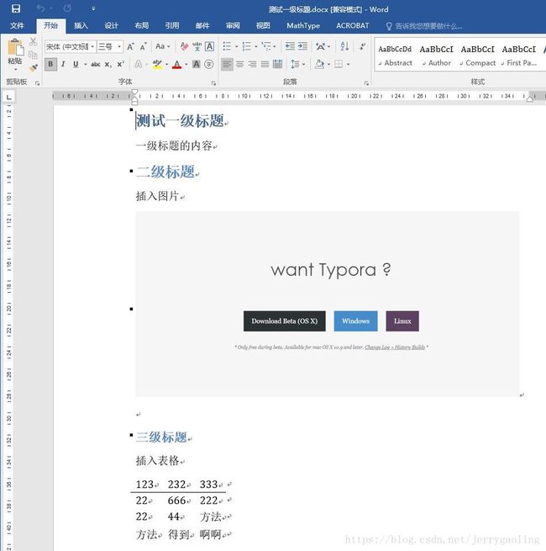Apply distributed alignment
This screenshot has width=546, height=551.
(277, 64)
